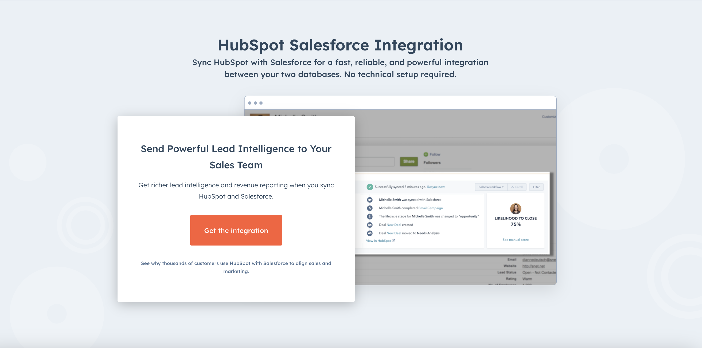
Task: Click the Salesforce cloud timeline icon
Action: 369,200
